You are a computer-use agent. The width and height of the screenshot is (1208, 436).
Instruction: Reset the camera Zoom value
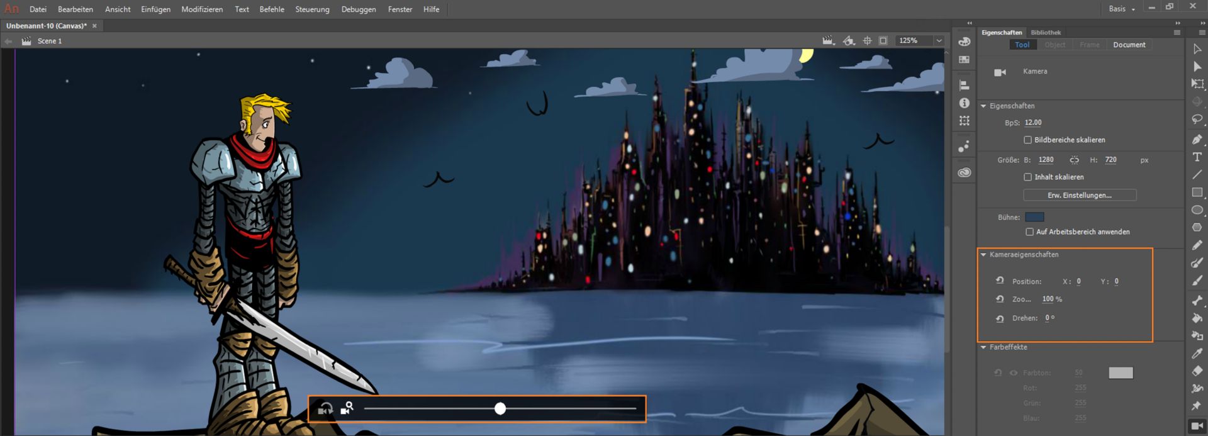coord(1000,299)
